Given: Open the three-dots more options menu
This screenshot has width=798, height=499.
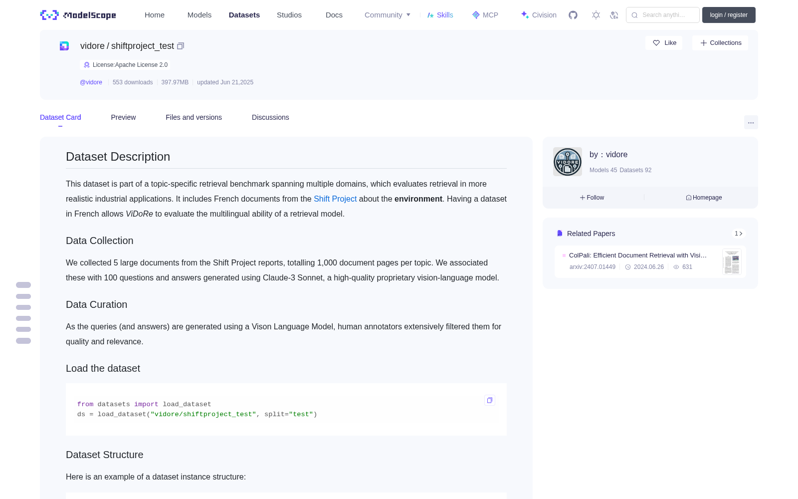Looking at the screenshot, I should point(751,122).
